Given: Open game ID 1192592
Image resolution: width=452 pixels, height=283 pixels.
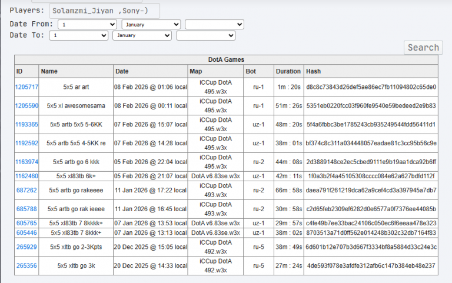Looking at the screenshot, I should point(26,143).
